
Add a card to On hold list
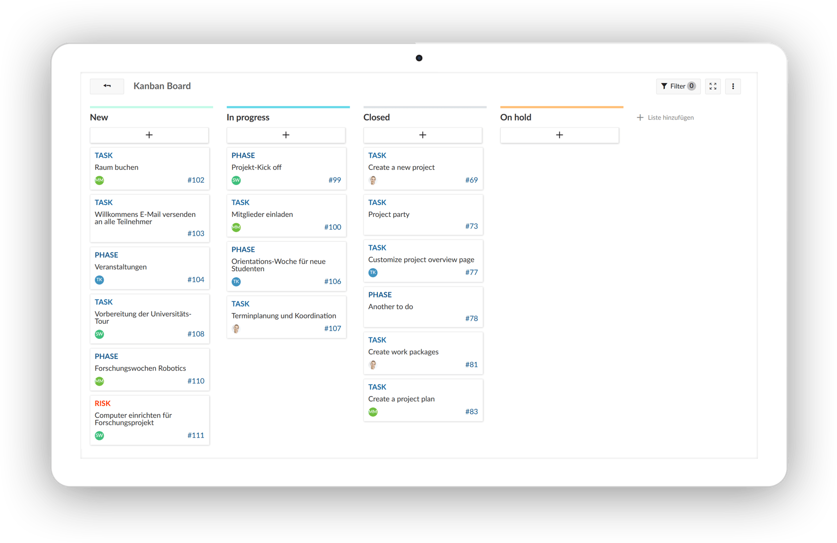[x=559, y=135]
